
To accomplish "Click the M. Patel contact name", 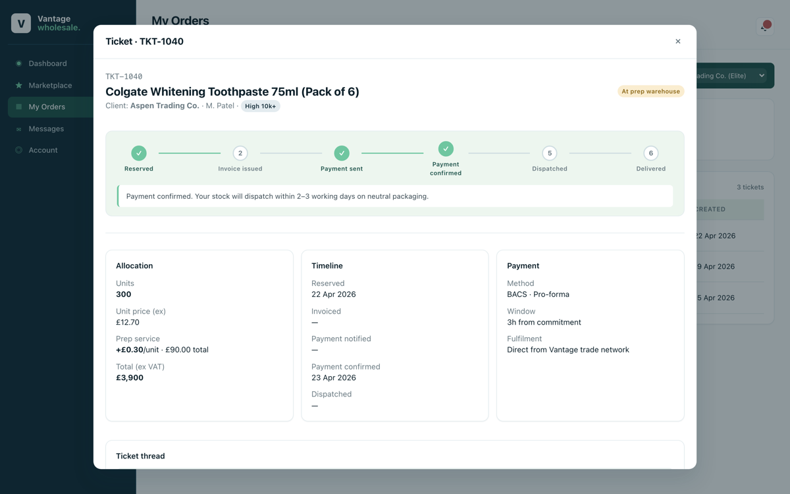I will 220,105.
